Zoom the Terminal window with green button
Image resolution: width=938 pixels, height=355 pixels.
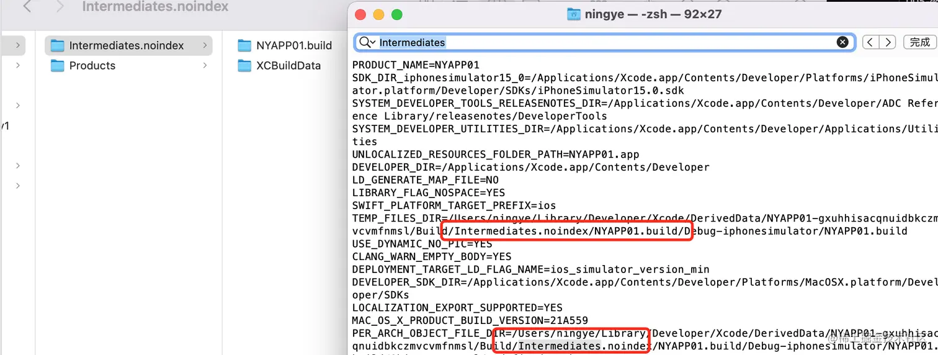click(x=397, y=15)
